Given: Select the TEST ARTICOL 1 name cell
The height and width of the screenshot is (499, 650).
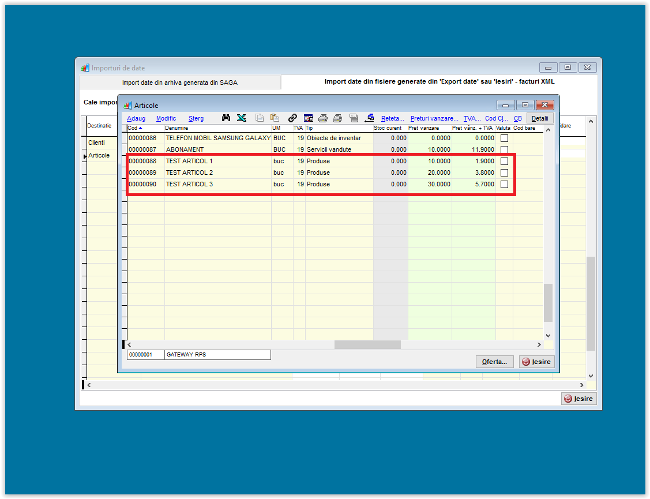Looking at the screenshot, I should click(218, 161).
